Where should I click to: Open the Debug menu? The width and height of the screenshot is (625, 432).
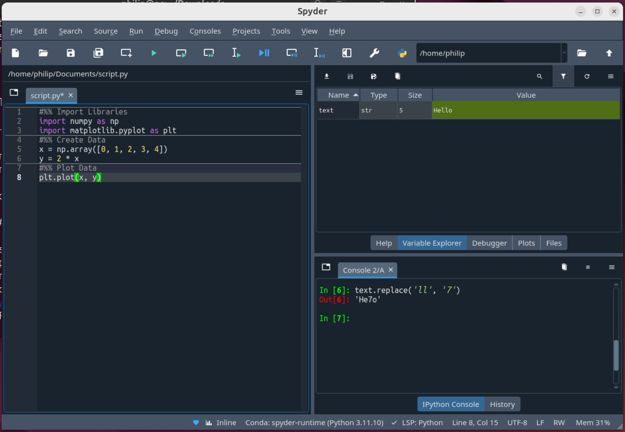click(166, 31)
